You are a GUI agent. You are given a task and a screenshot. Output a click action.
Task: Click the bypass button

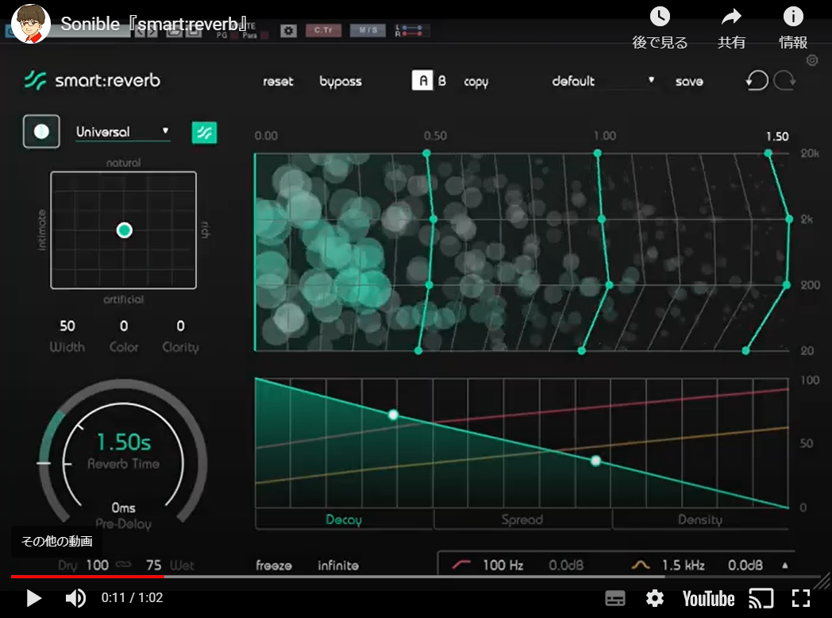click(341, 81)
